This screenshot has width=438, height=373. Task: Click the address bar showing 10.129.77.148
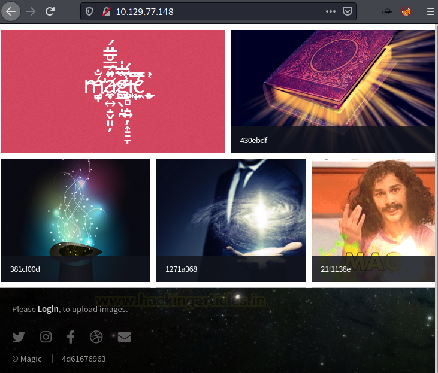(x=219, y=11)
